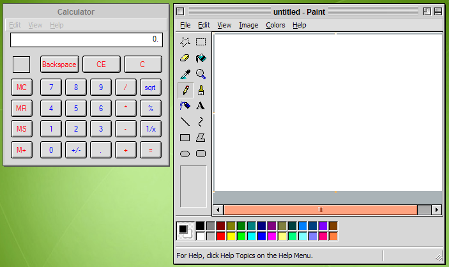This screenshot has width=449, height=267.
Task: Click the MS memory store button
Action: (22, 129)
